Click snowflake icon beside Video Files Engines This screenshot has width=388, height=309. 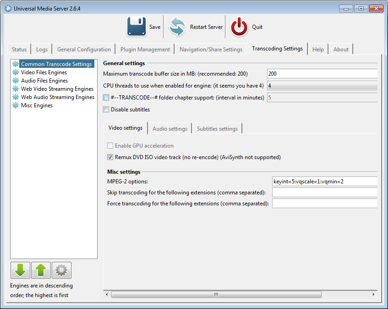click(15, 72)
